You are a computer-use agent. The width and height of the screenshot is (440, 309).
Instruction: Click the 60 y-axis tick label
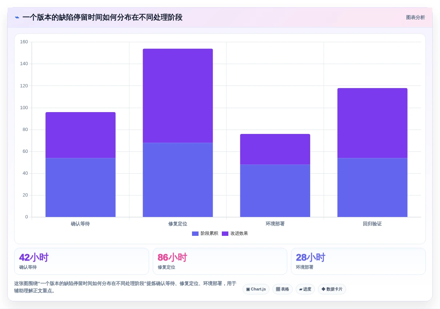click(25, 151)
